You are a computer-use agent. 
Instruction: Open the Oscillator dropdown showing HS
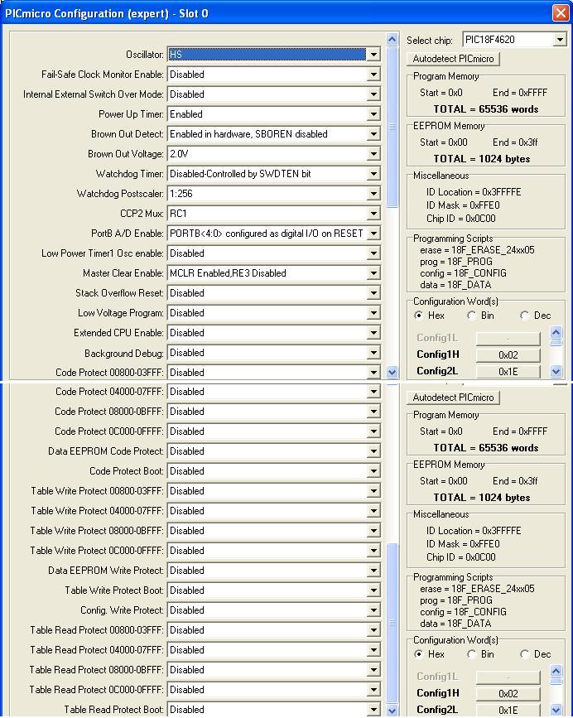coord(274,55)
